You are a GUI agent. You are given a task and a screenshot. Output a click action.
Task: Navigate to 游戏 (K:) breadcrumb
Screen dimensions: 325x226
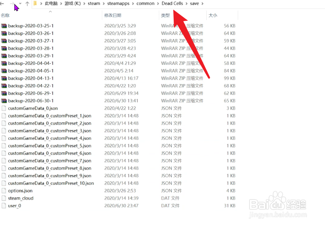[x=72, y=3]
